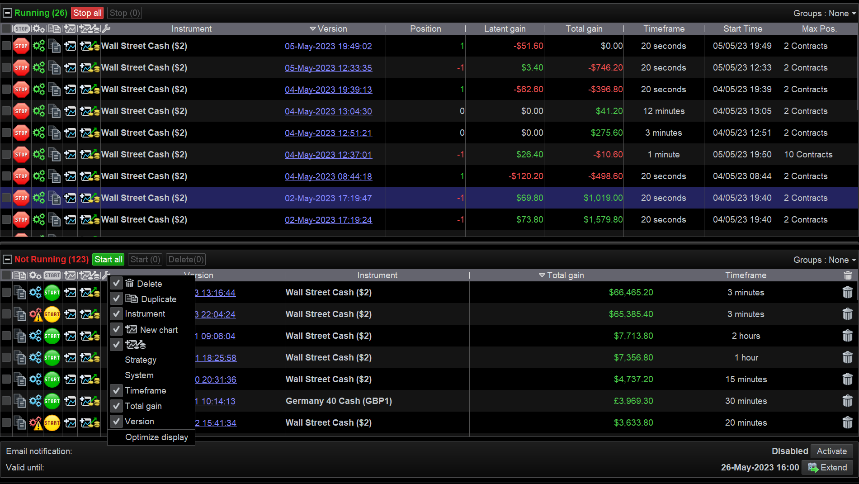The width and height of the screenshot is (859, 484).
Task: Click the Latent gain column header
Action: point(505,29)
